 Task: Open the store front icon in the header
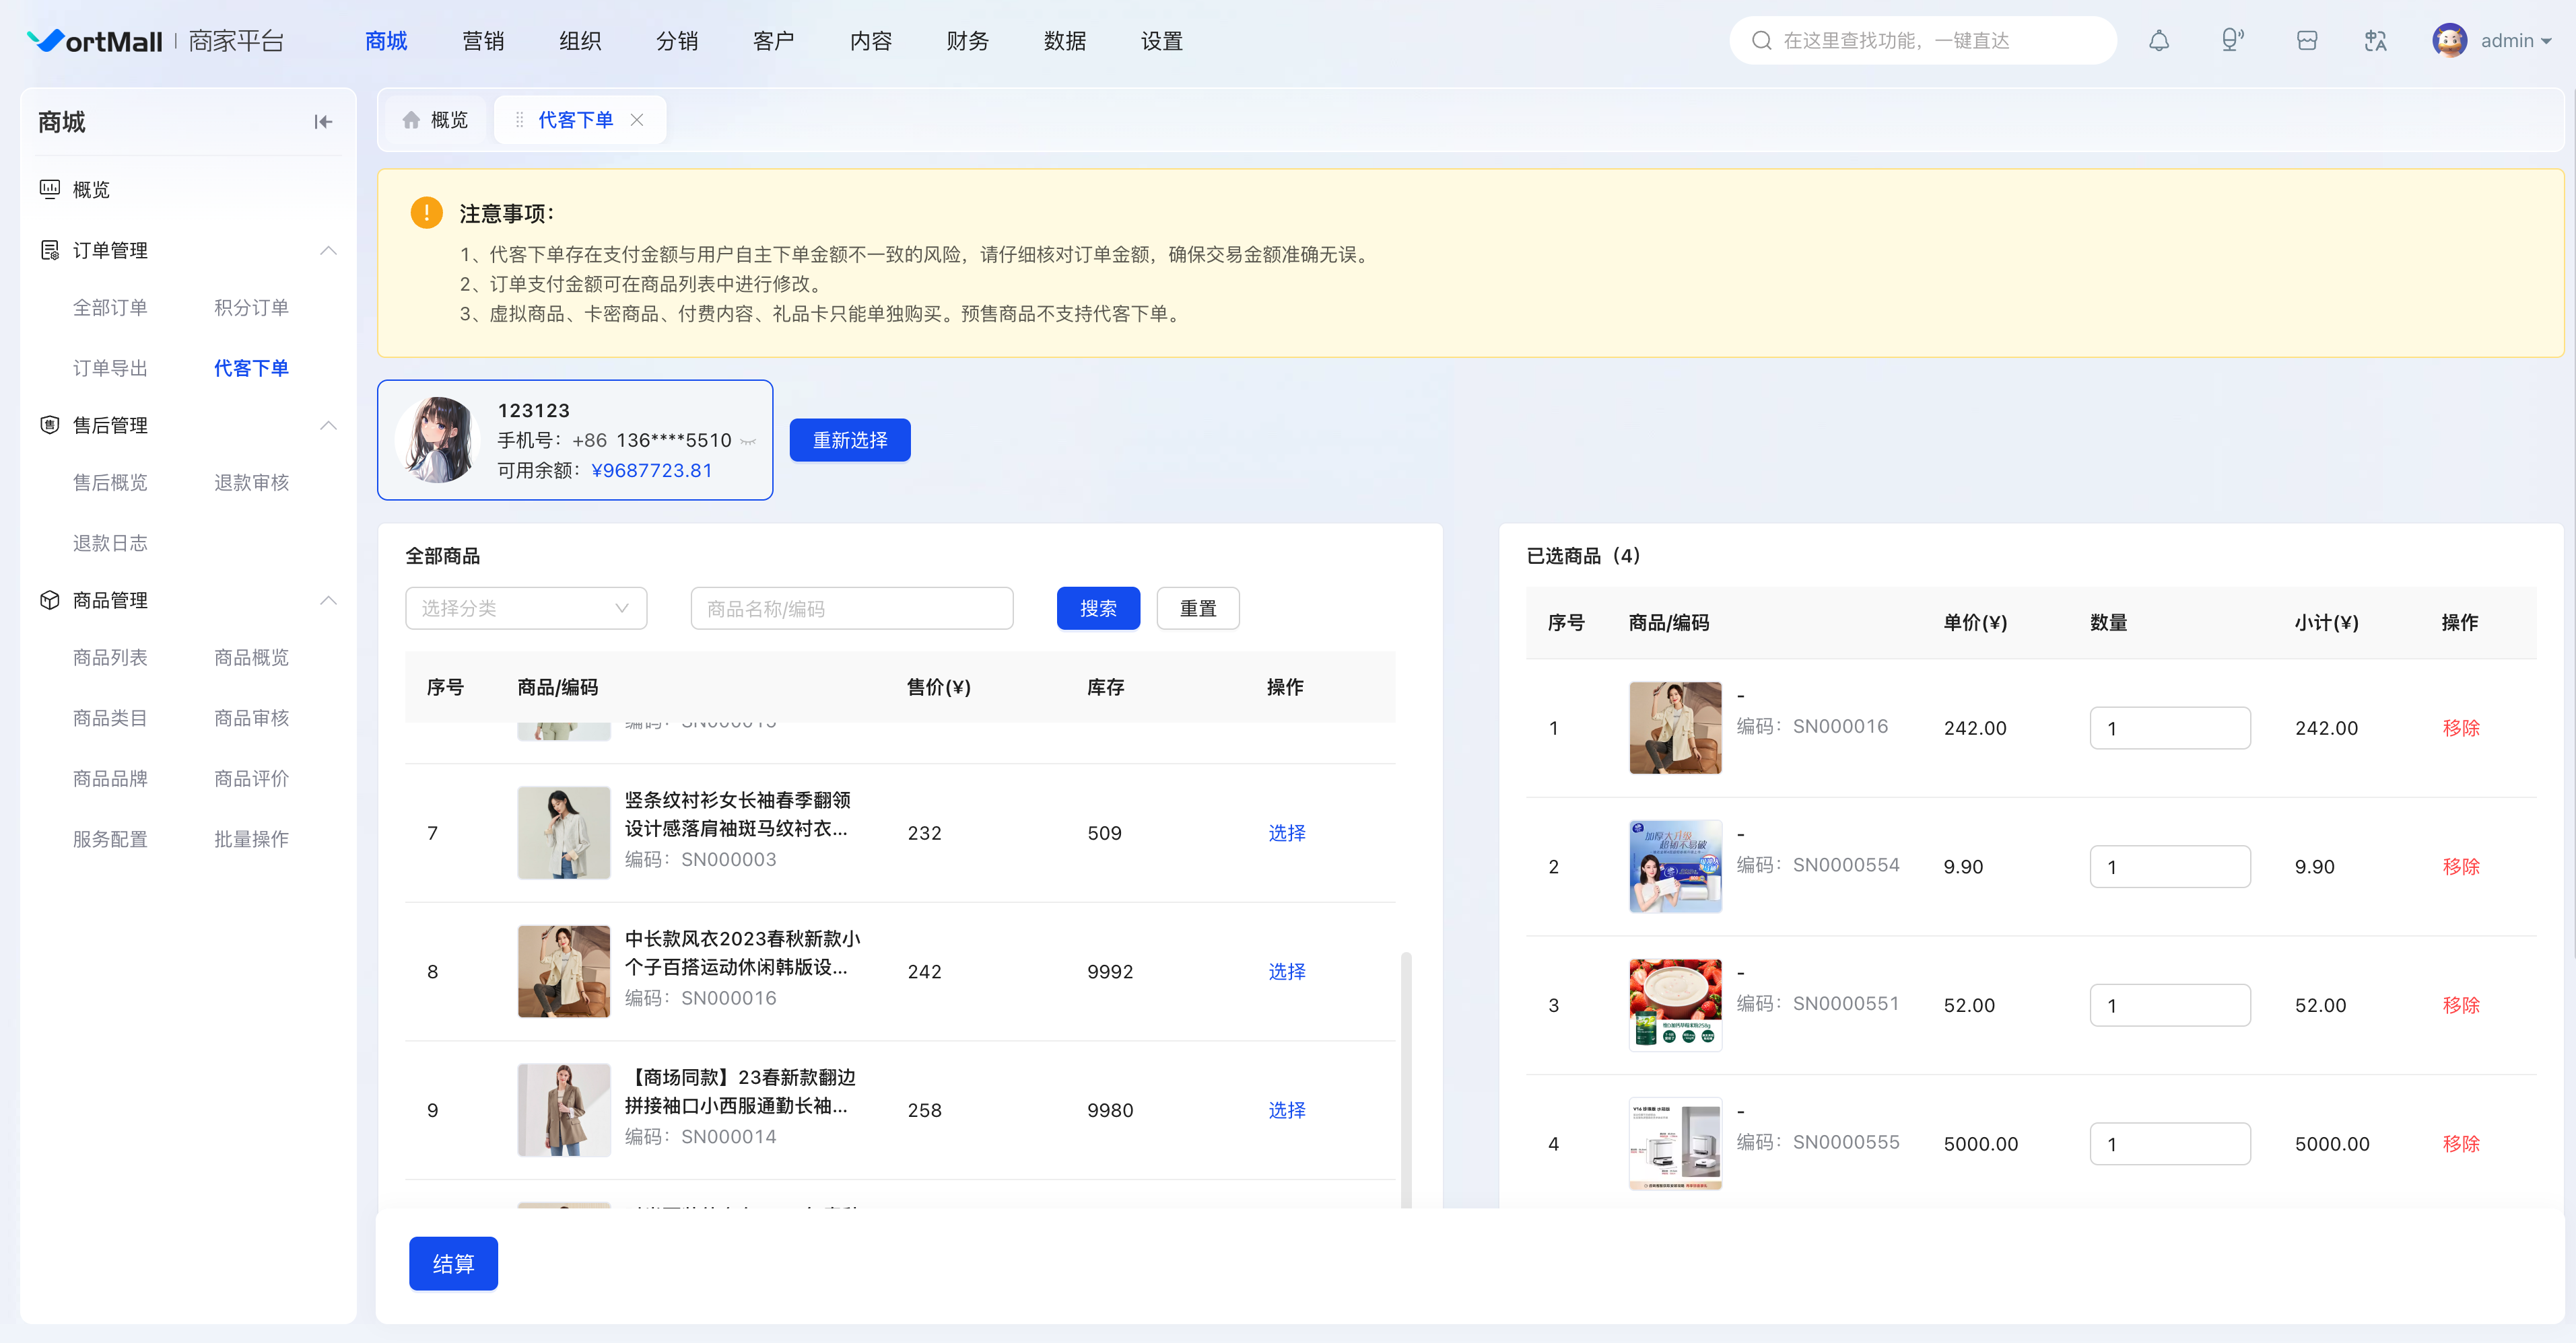[2307, 41]
